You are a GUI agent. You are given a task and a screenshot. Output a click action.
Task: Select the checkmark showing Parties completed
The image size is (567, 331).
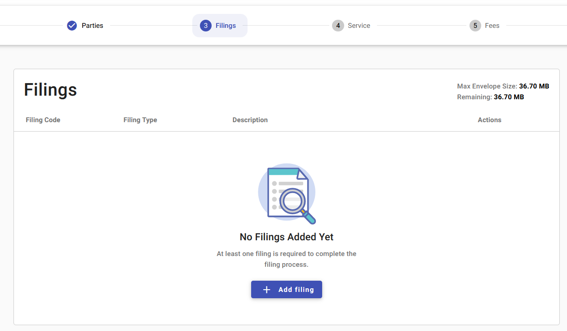(71, 26)
